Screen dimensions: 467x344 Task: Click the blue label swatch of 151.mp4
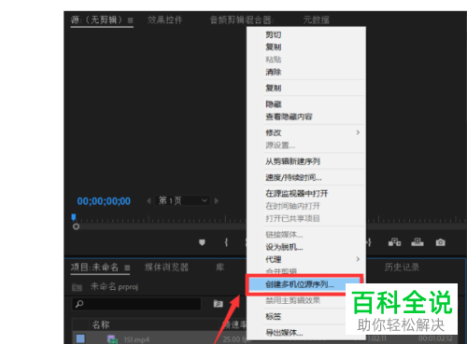click(80, 338)
